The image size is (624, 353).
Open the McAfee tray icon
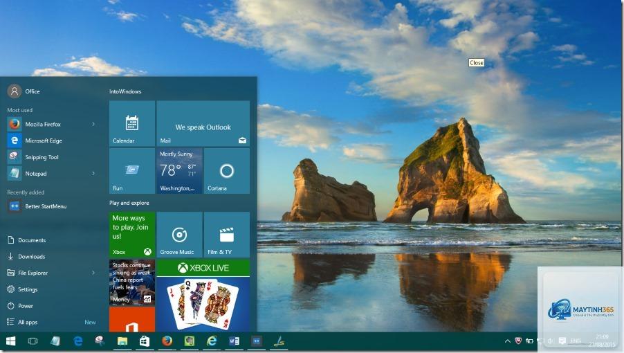518,341
